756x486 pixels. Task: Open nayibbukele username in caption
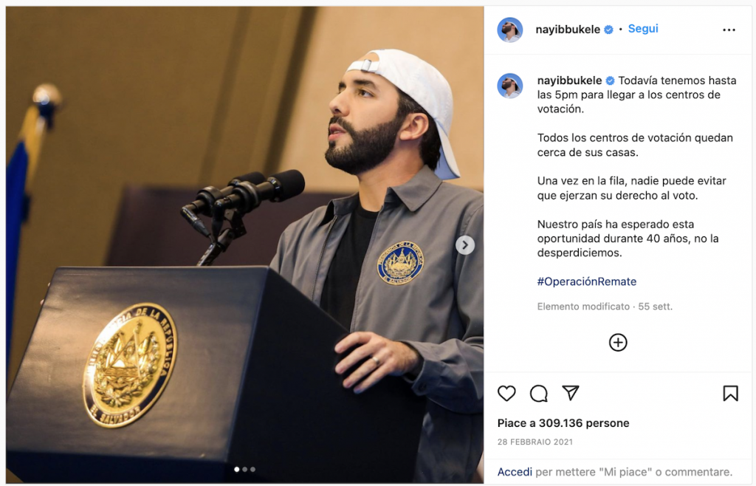click(x=569, y=81)
